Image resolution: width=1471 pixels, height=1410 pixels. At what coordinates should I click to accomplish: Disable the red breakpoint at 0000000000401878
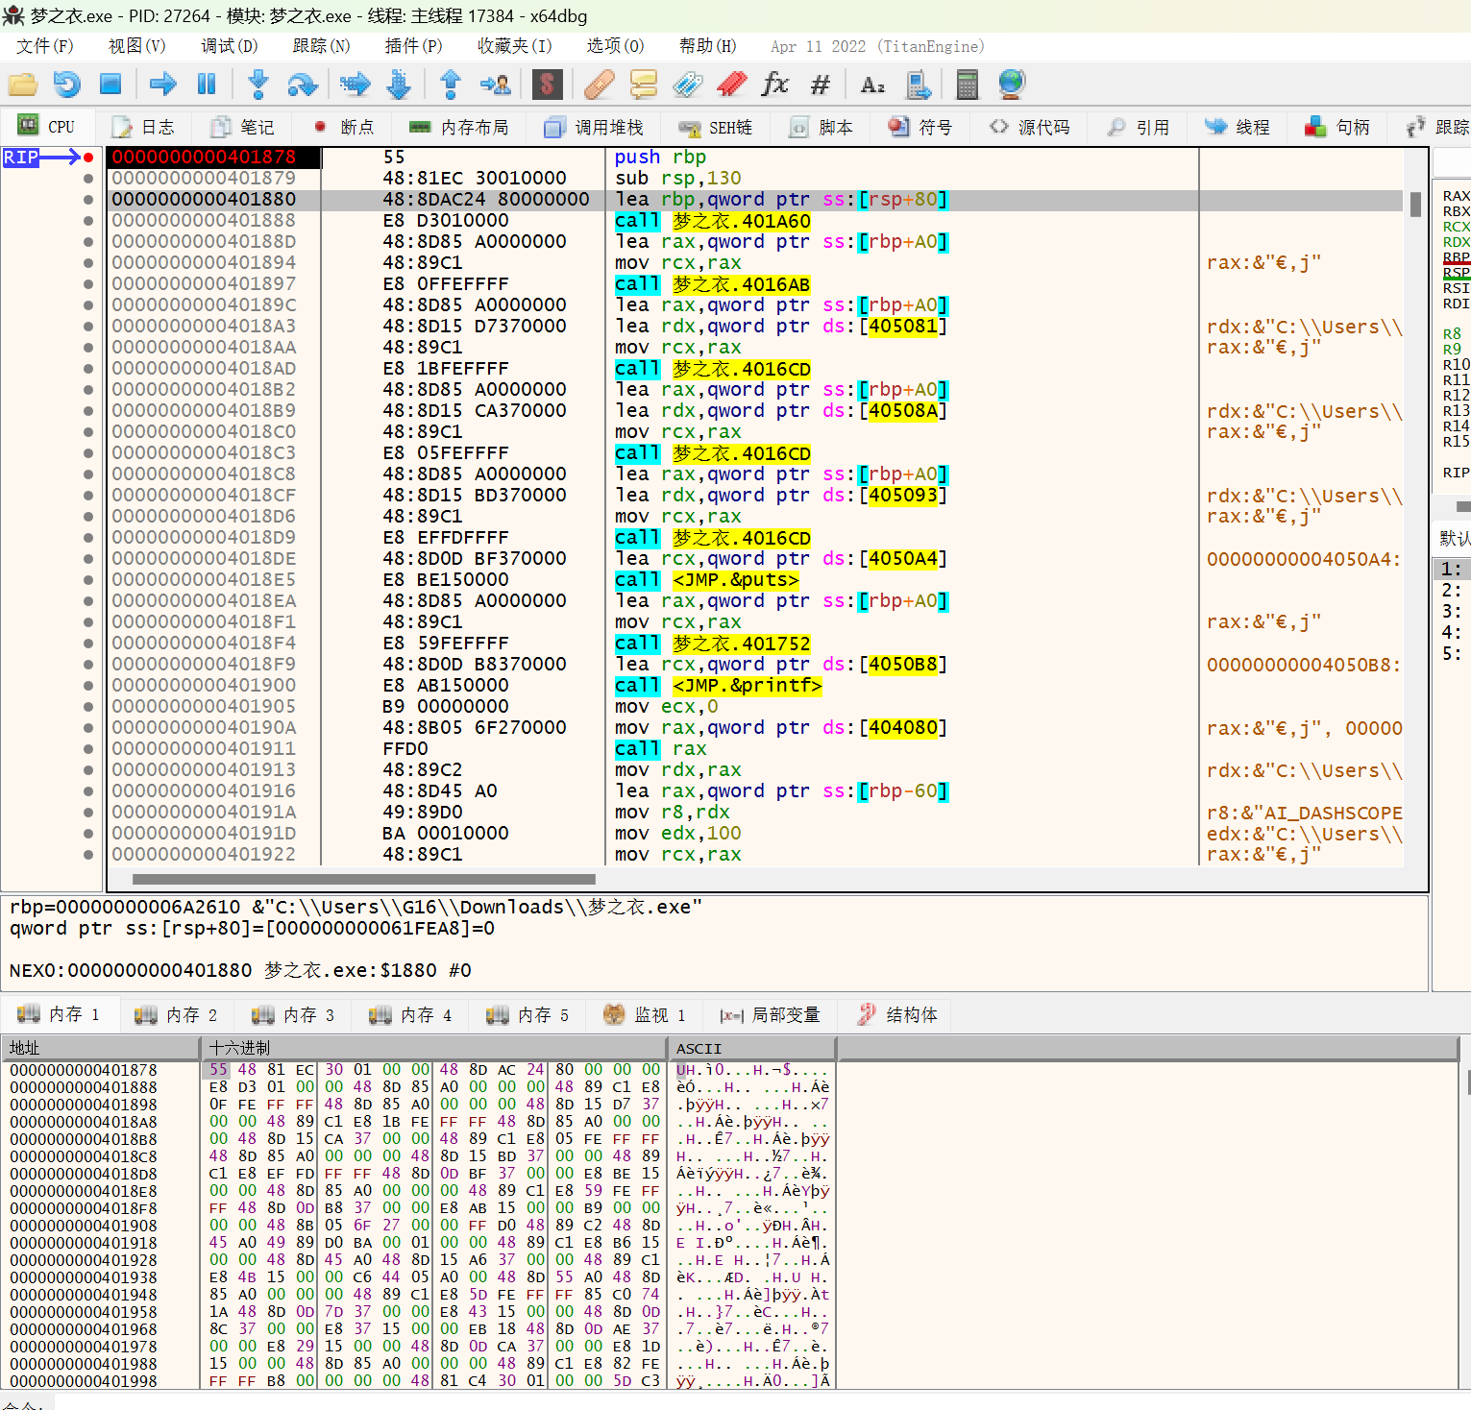point(88,158)
